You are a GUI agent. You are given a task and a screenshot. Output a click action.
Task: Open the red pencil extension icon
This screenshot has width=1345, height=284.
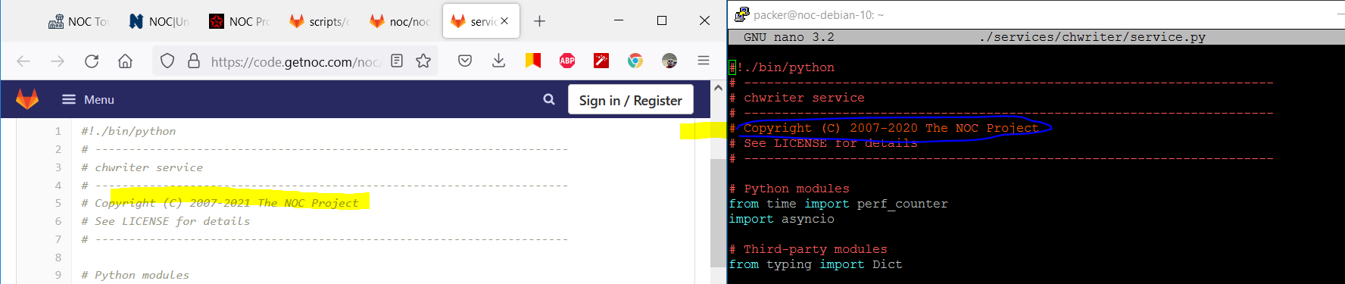click(x=601, y=61)
